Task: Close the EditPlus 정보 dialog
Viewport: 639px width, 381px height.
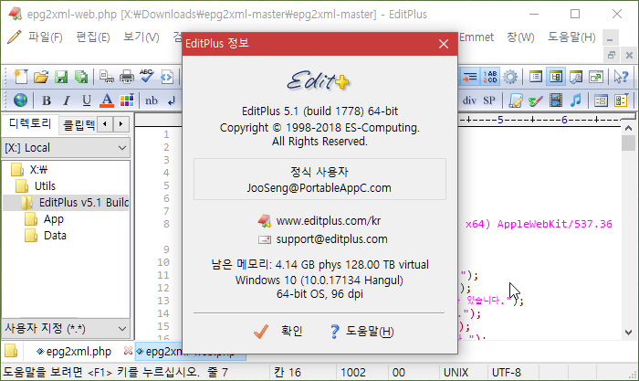Action: click(x=444, y=44)
